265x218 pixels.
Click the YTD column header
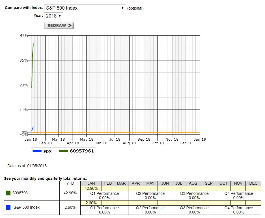pos(70,184)
